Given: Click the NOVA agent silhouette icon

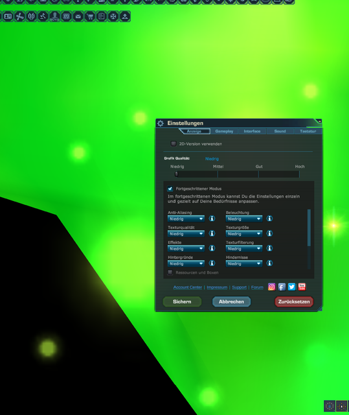Looking at the screenshot, I should [x=54, y=16].
